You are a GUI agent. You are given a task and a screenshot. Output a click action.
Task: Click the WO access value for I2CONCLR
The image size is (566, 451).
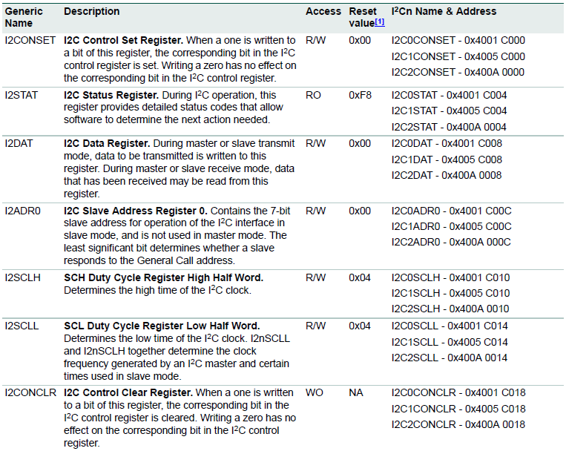point(314,392)
